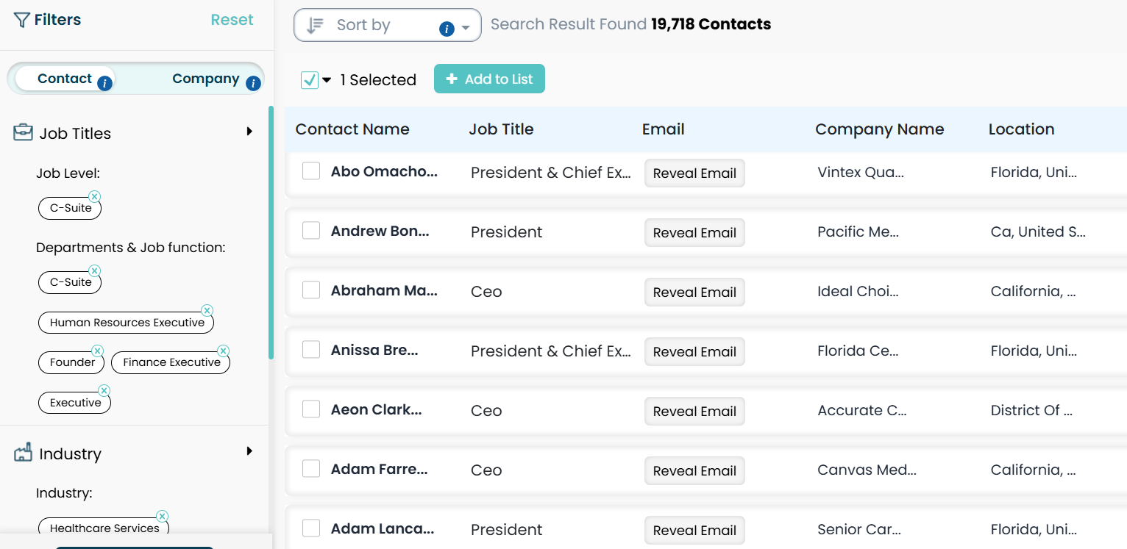Click the Company tab info icon
The width and height of the screenshot is (1127, 549).
click(x=253, y=84)
